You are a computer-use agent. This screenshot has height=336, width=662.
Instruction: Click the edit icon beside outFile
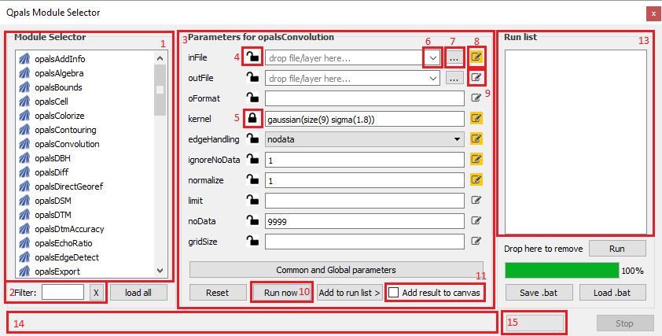[476, 78]
